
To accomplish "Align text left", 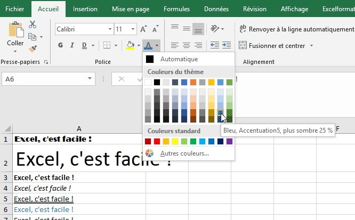I will (174, 45).
